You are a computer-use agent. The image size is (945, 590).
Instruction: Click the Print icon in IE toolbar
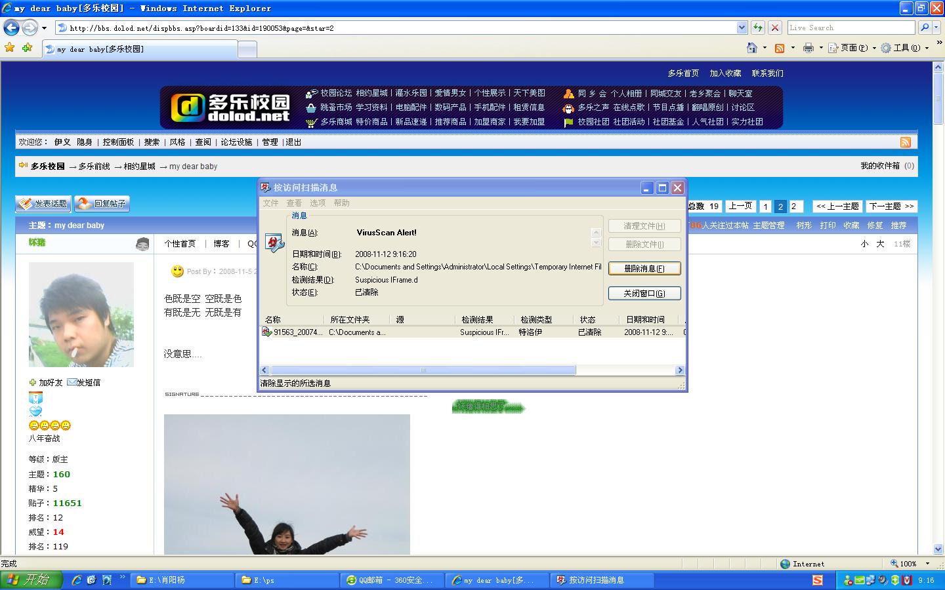pos(808,48)
